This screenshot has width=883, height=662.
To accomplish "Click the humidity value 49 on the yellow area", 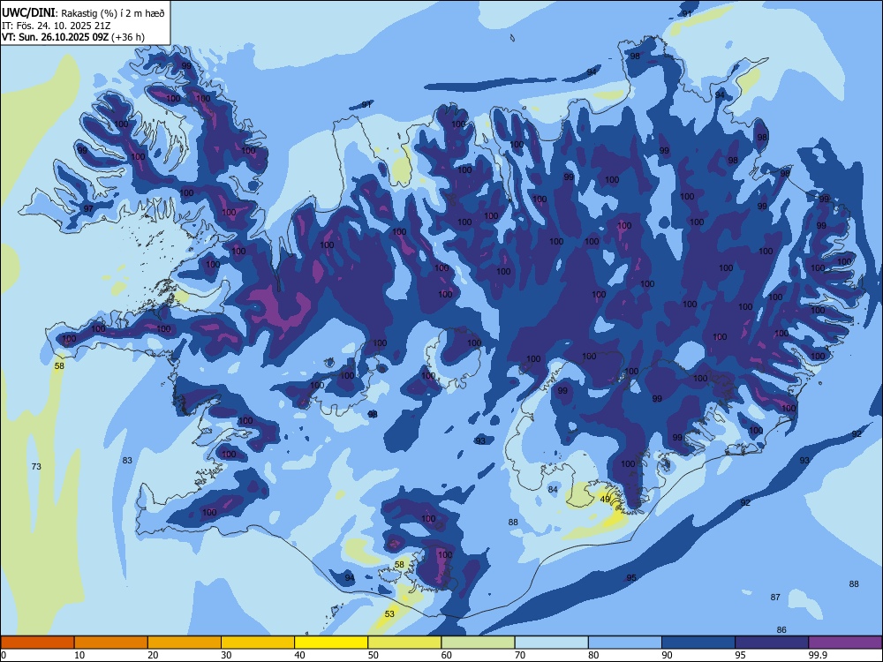I will [605, 500].
